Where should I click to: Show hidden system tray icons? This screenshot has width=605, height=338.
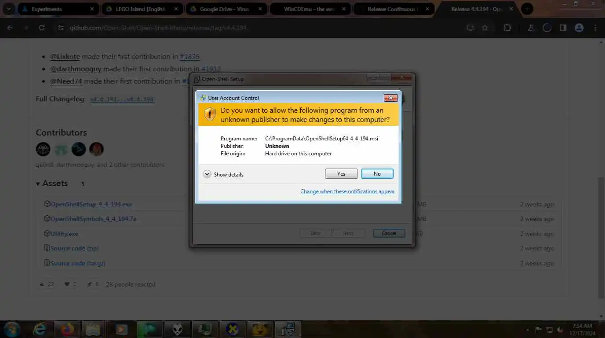pyautogui.click(x=528, y=330)
